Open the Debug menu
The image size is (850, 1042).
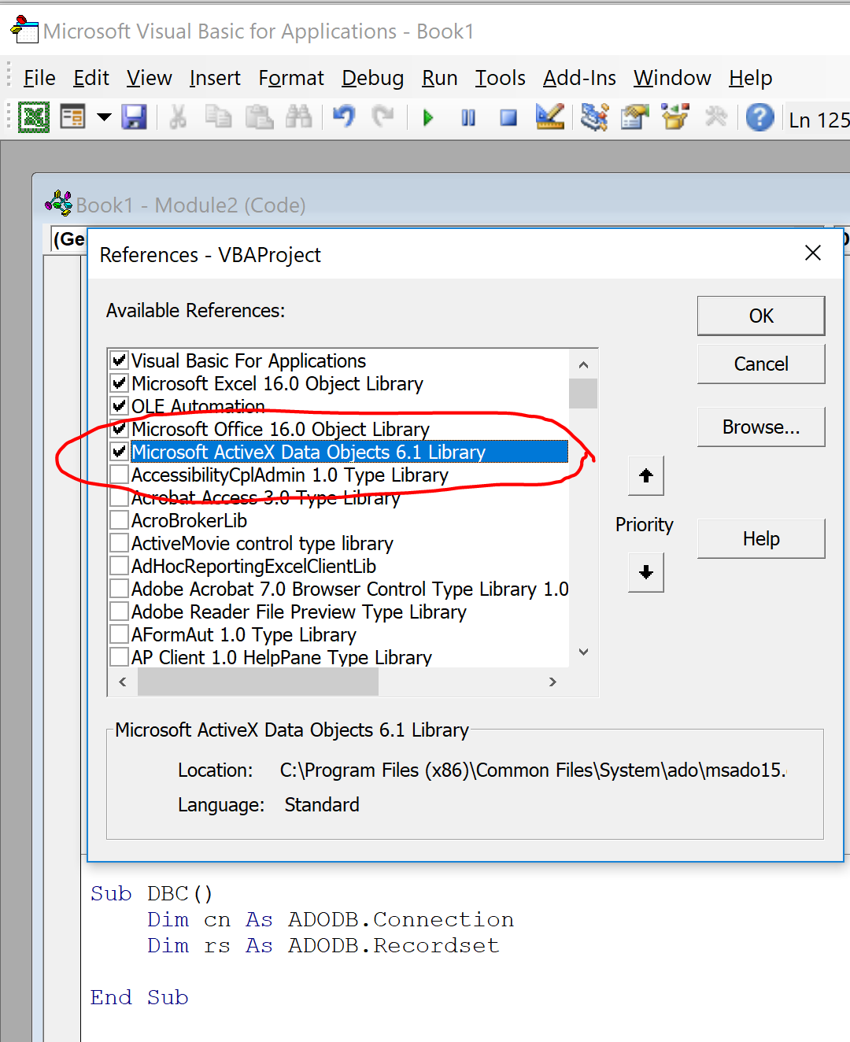coord(372,78)
